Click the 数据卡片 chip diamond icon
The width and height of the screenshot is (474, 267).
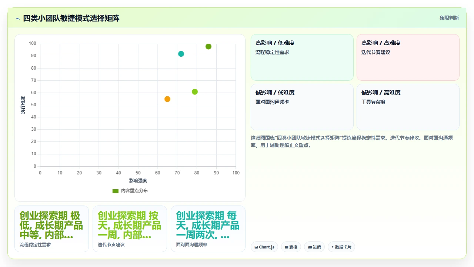pos(333,247)
